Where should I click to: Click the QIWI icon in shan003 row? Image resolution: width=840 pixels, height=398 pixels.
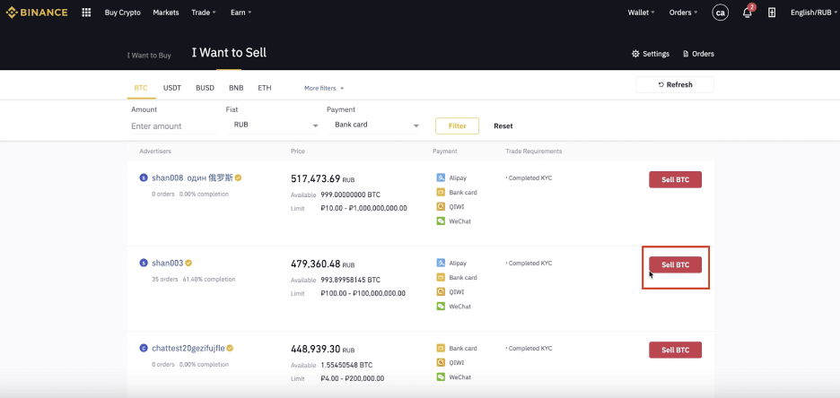[x=441, y=291]
